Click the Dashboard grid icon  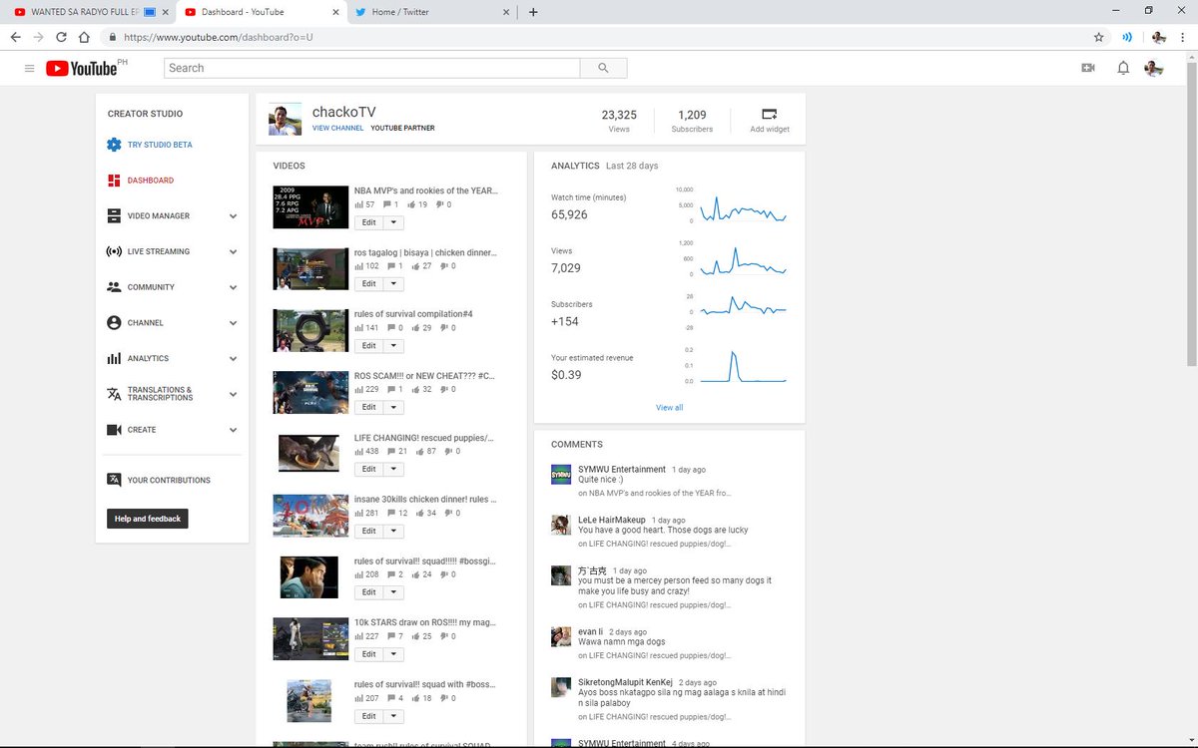(x=114, y=181)
